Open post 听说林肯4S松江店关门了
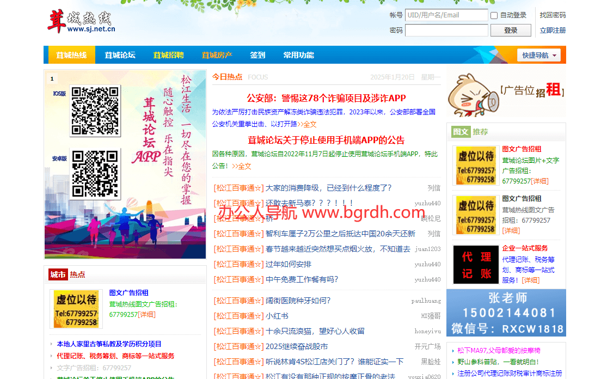 (x=335, y=362)
